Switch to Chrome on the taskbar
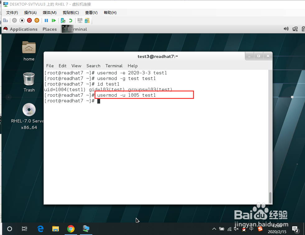The image size is (305, 235). [x=71, y=229]
